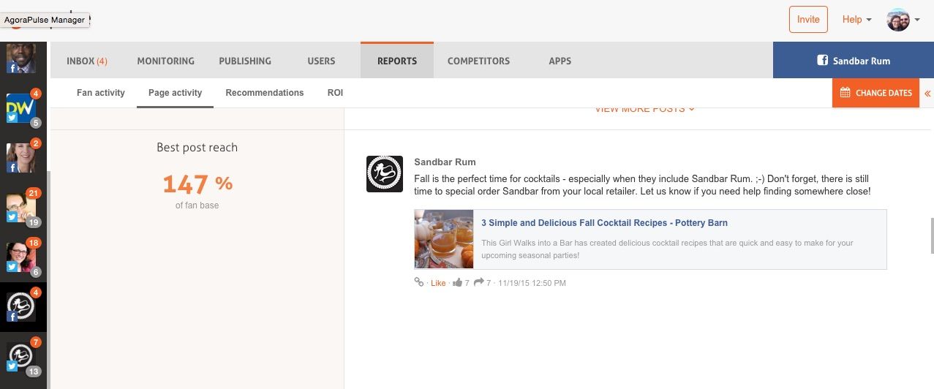Click the Best post reach heading
The width and height of the screenshot is (934, 389).
197,148
